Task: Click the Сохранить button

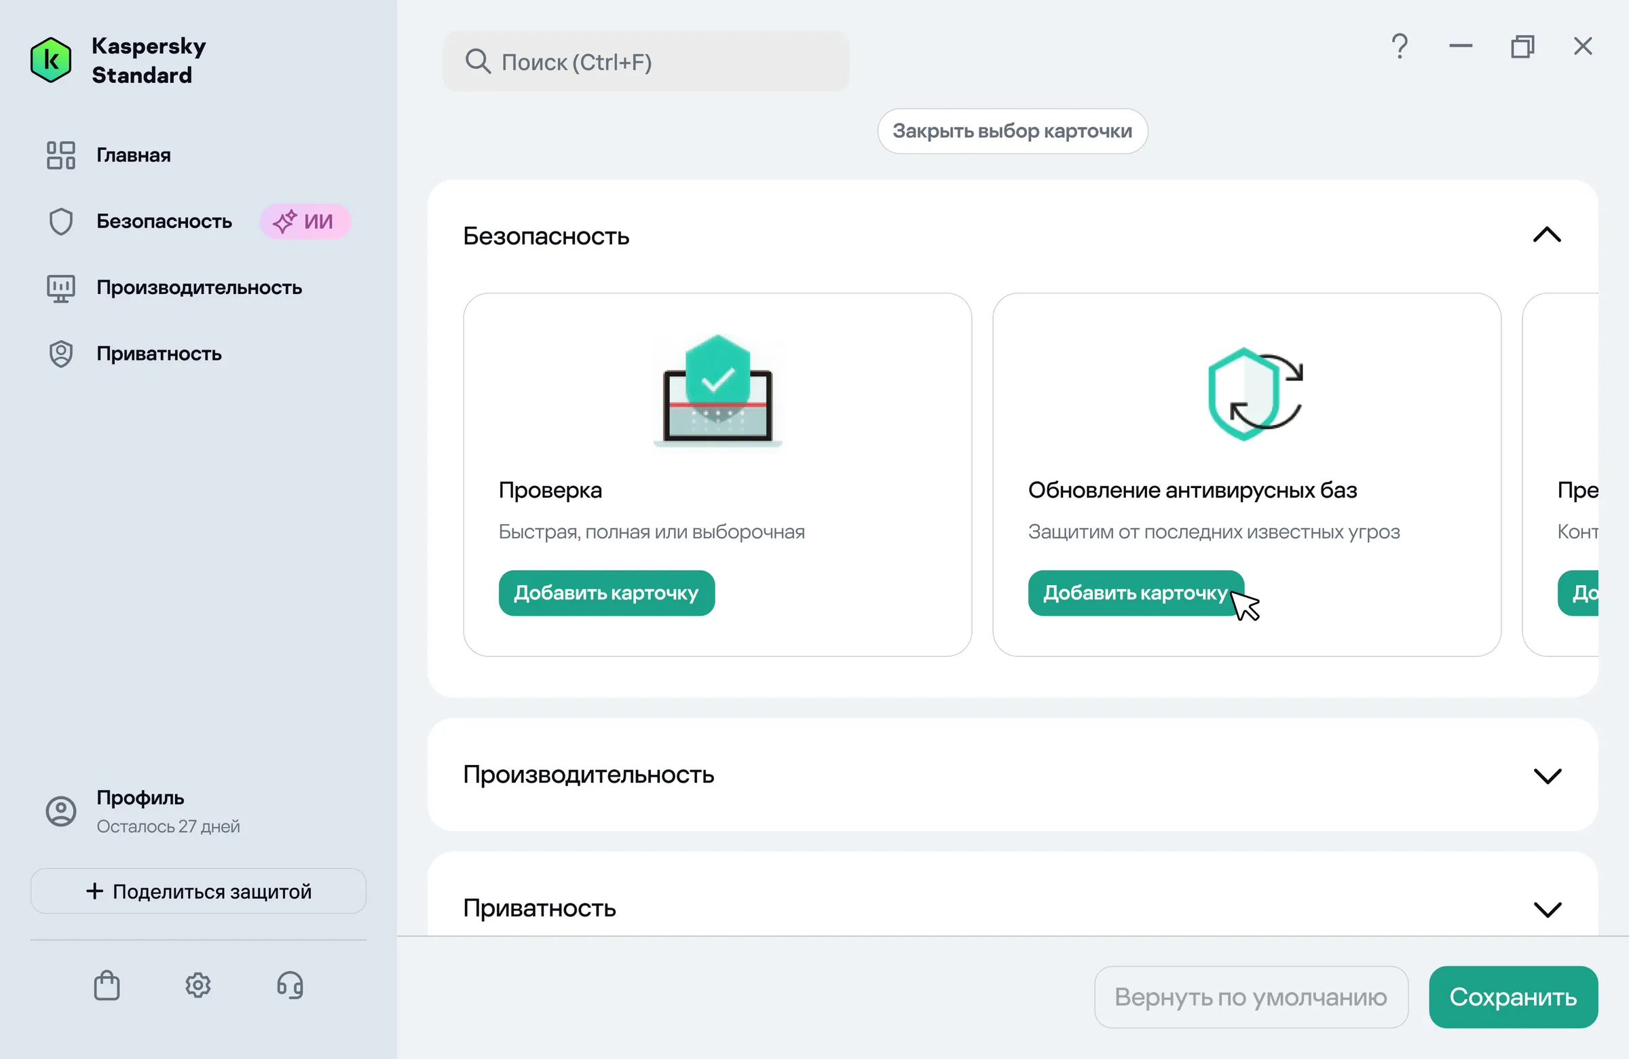Action: 1514,997
